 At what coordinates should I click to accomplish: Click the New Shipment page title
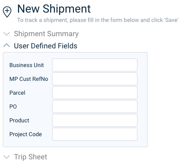[x=54, y=9]
